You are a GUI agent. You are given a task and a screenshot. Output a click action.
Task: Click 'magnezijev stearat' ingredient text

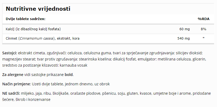coord(19,59)
